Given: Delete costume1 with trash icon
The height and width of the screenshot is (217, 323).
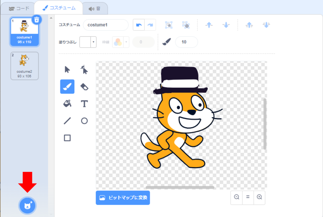Looking at the screenshot, I should pos(37,20).
